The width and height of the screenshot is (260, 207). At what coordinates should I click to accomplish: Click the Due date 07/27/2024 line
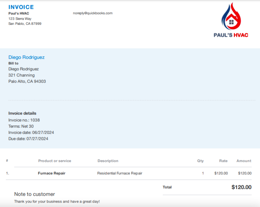[28, 139]
